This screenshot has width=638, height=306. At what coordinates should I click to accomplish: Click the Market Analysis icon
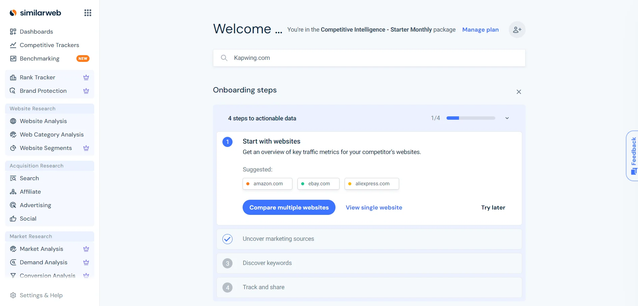(x=13, y=249)
